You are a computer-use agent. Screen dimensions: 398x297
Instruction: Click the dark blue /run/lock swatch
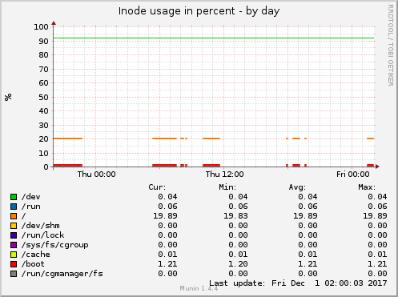coord(14,235)
